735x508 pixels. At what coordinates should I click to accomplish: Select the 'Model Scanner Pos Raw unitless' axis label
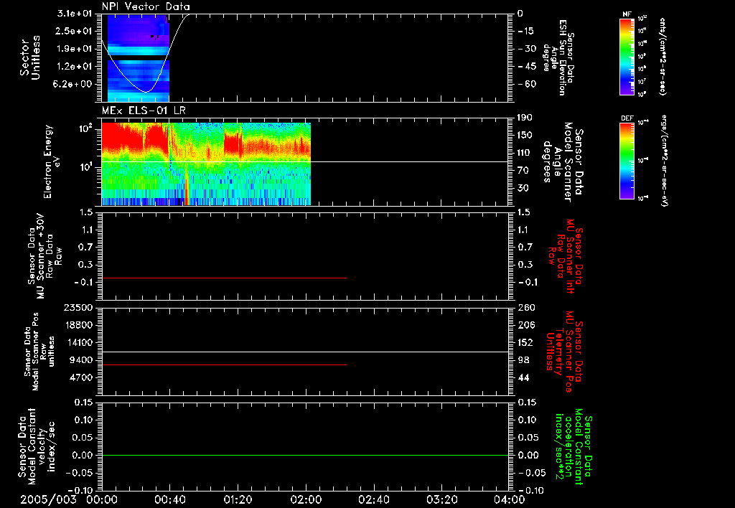pyautogui.click(x=39, y=352)
